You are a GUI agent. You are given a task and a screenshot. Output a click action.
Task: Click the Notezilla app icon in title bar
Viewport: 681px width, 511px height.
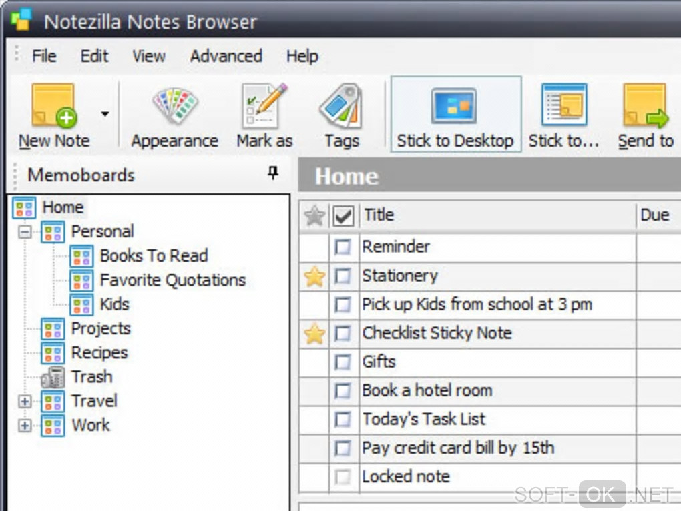(x=22, y=20)
